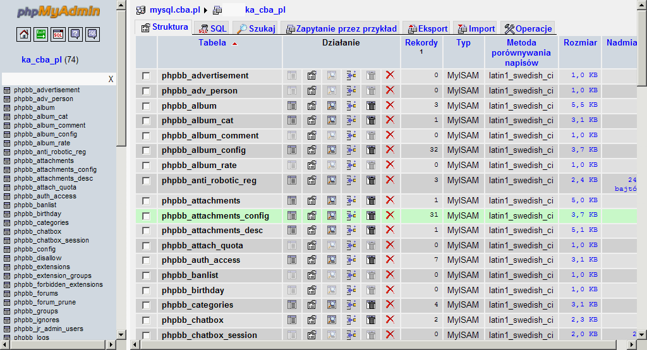This screenshot has width=647, height=350.
Task: Click main panel horizontal scrollbar right arrow
Action: point(632,344)
